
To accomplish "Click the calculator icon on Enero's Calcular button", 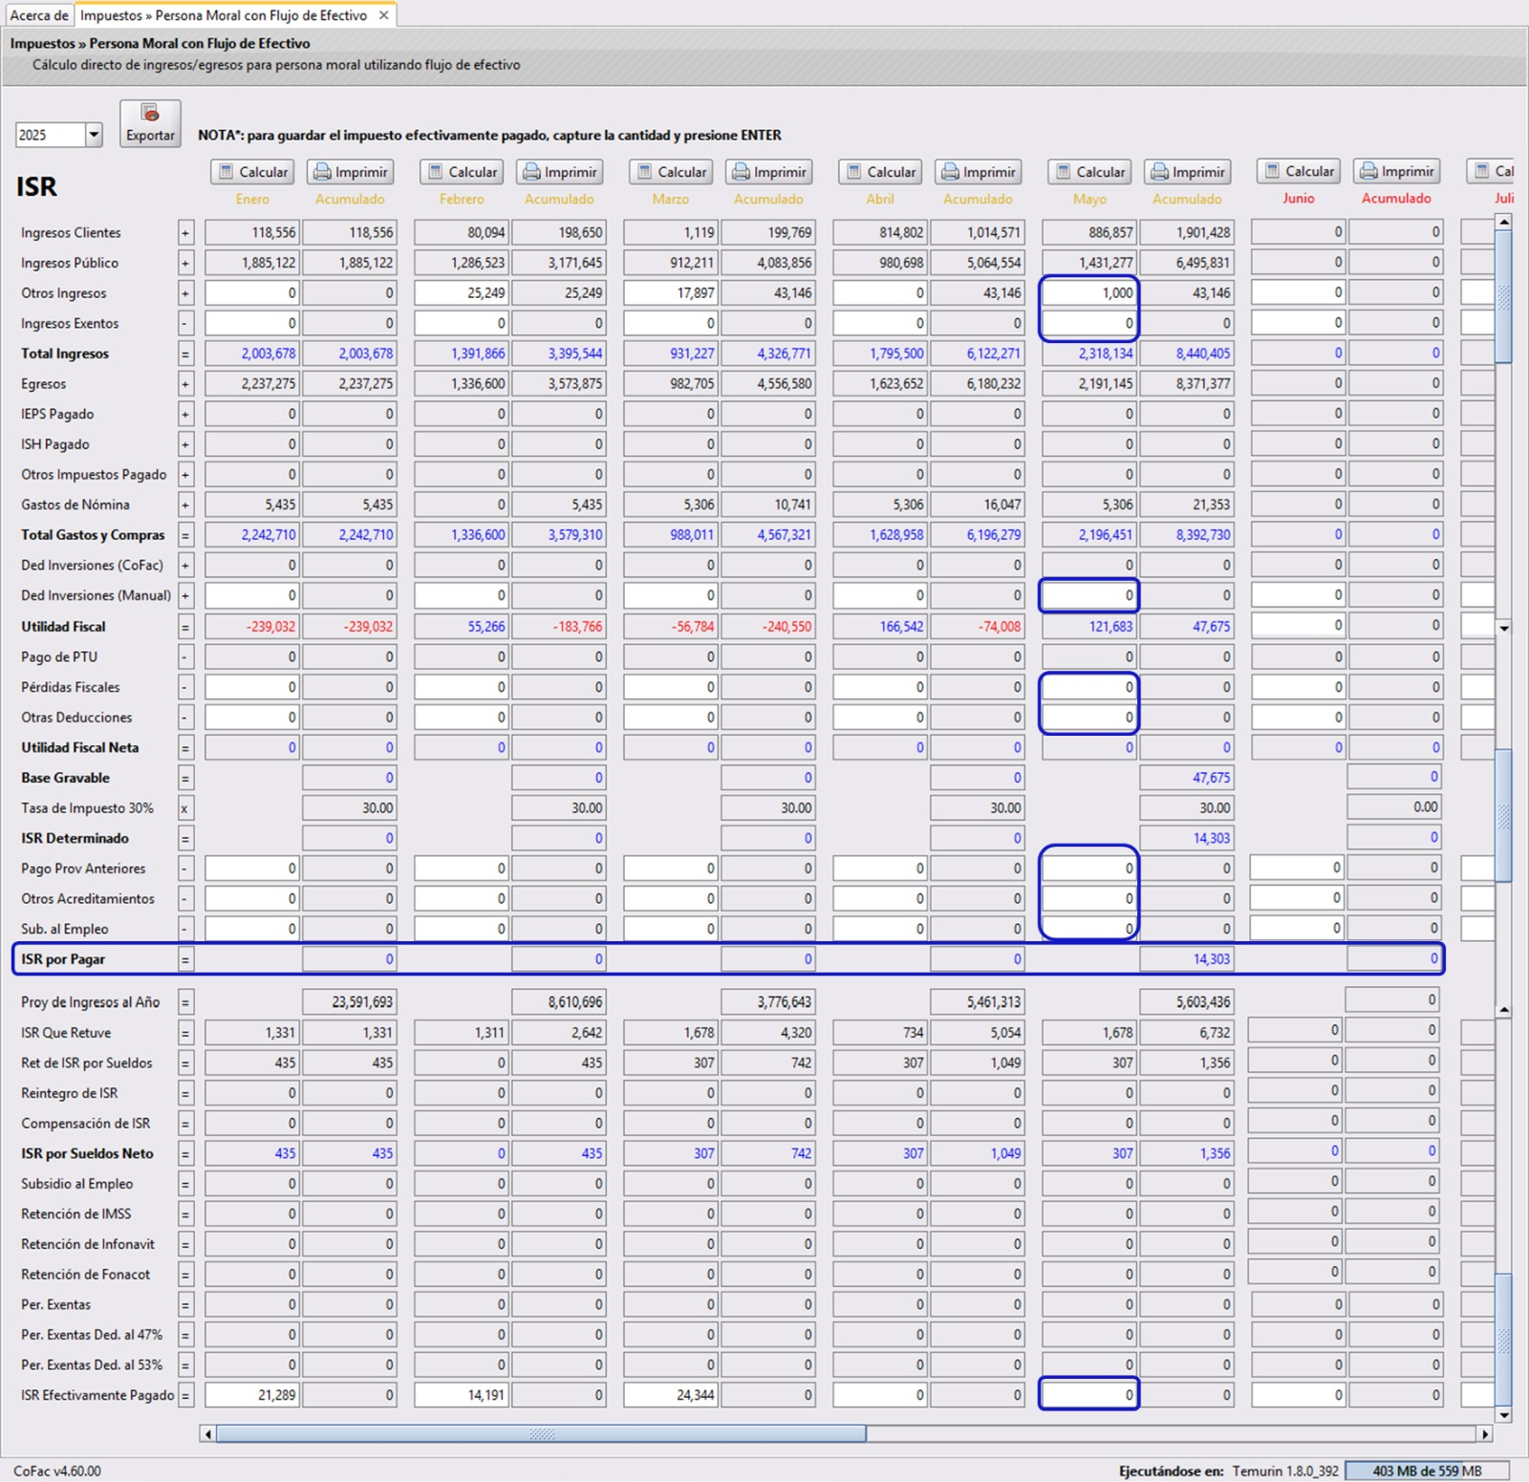I will 226,172.
